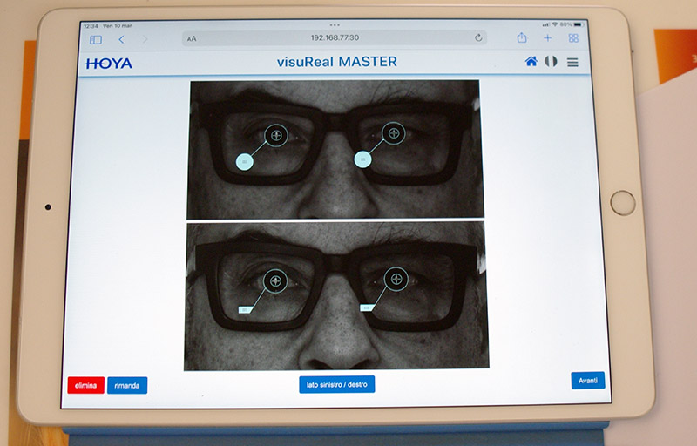Image resolution: width=697 pixels, height=446 pixels.
Task: Click the red elimina button
Action: click(x=85, y=385)
